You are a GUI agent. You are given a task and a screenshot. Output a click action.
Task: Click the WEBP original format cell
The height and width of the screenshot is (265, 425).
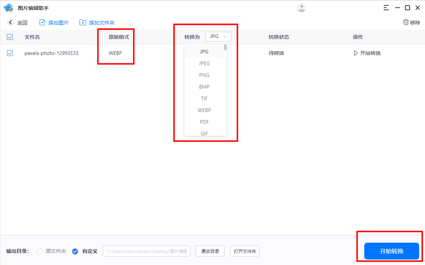coord(115,53)
